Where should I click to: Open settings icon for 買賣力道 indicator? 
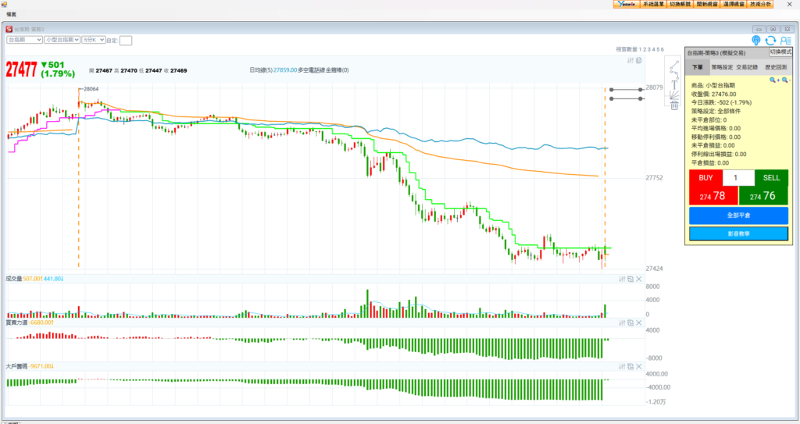pos(622,322)
